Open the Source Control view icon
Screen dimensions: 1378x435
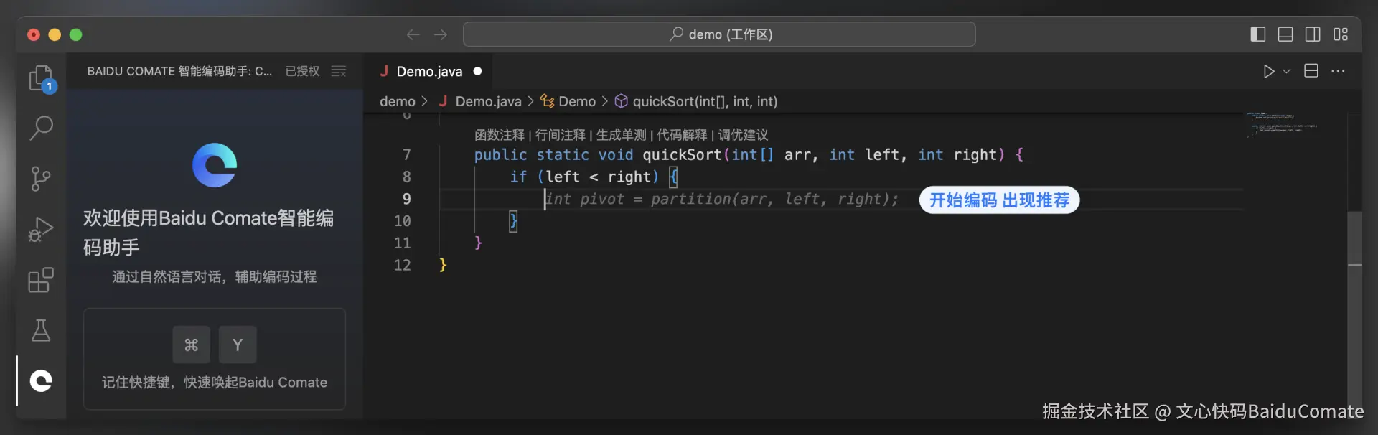click(x=42, y=179)
